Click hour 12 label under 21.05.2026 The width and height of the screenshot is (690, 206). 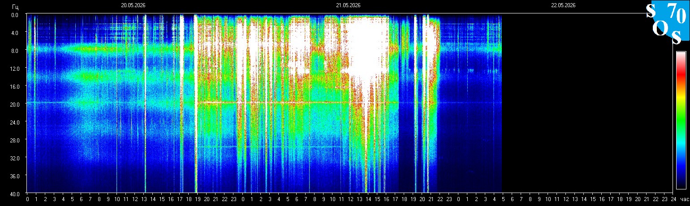tap(350, 199)
